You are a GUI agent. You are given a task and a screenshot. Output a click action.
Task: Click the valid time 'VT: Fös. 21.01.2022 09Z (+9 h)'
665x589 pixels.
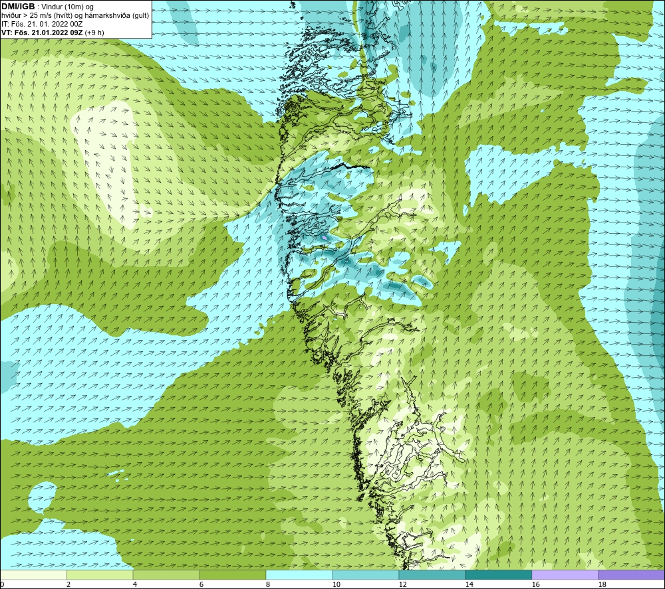pos(53,33)
